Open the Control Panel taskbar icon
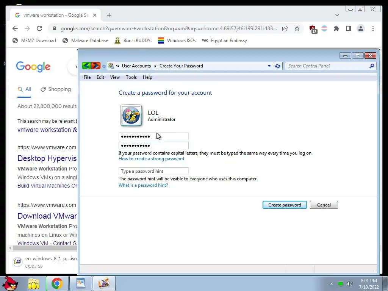 coord(104,283)
